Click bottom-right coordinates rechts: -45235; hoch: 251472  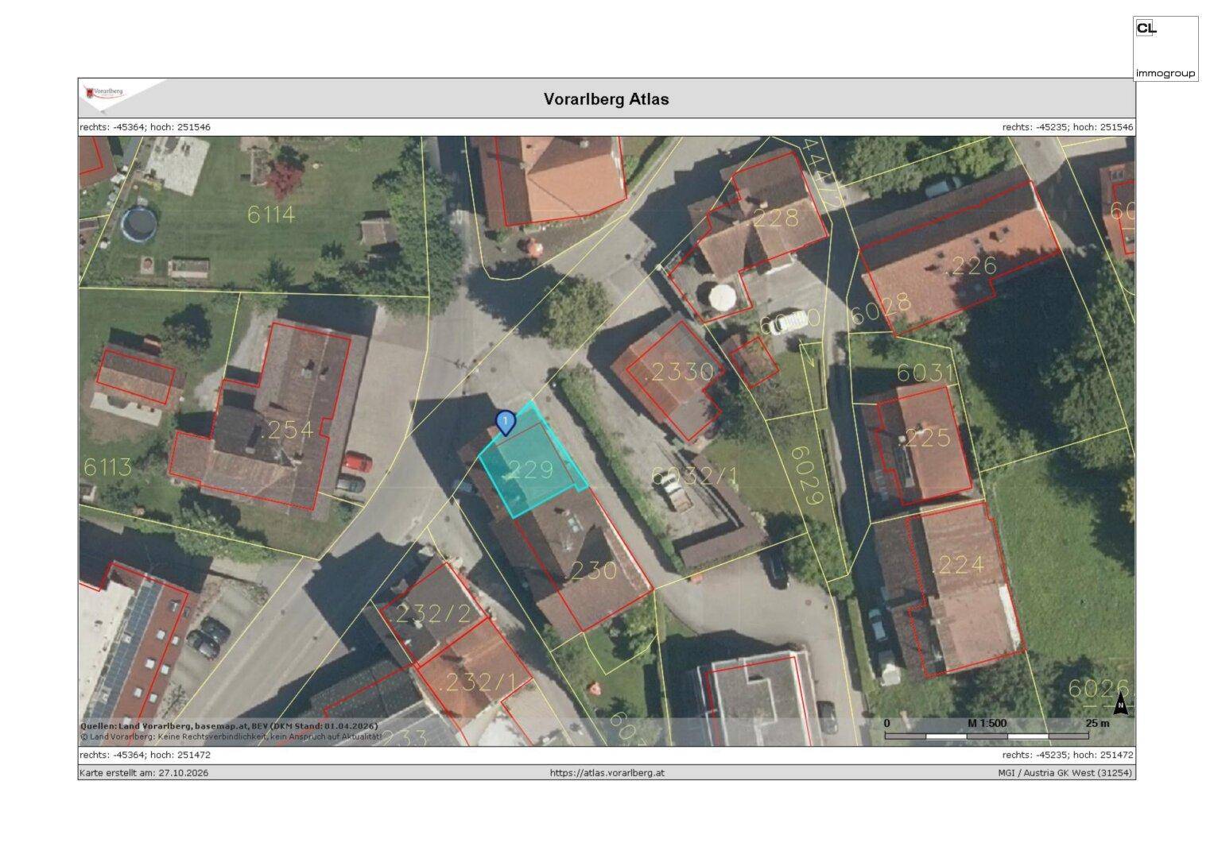1068,755
